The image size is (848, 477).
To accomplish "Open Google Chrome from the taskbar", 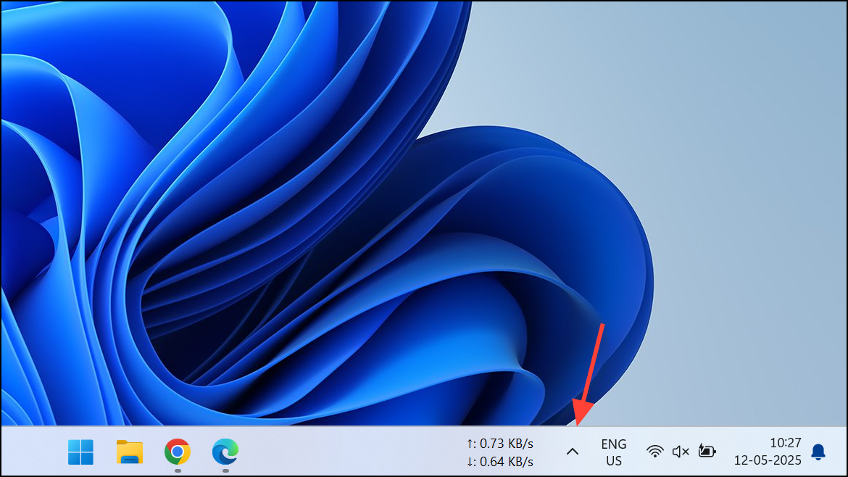I will (178, 452).
